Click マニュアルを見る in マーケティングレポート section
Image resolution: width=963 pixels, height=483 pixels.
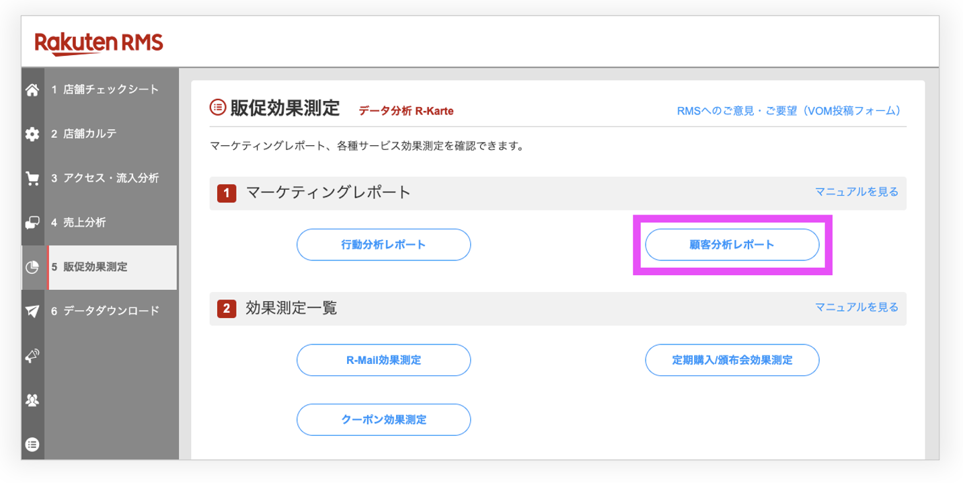pyautogui.click(x=857, y=192)
